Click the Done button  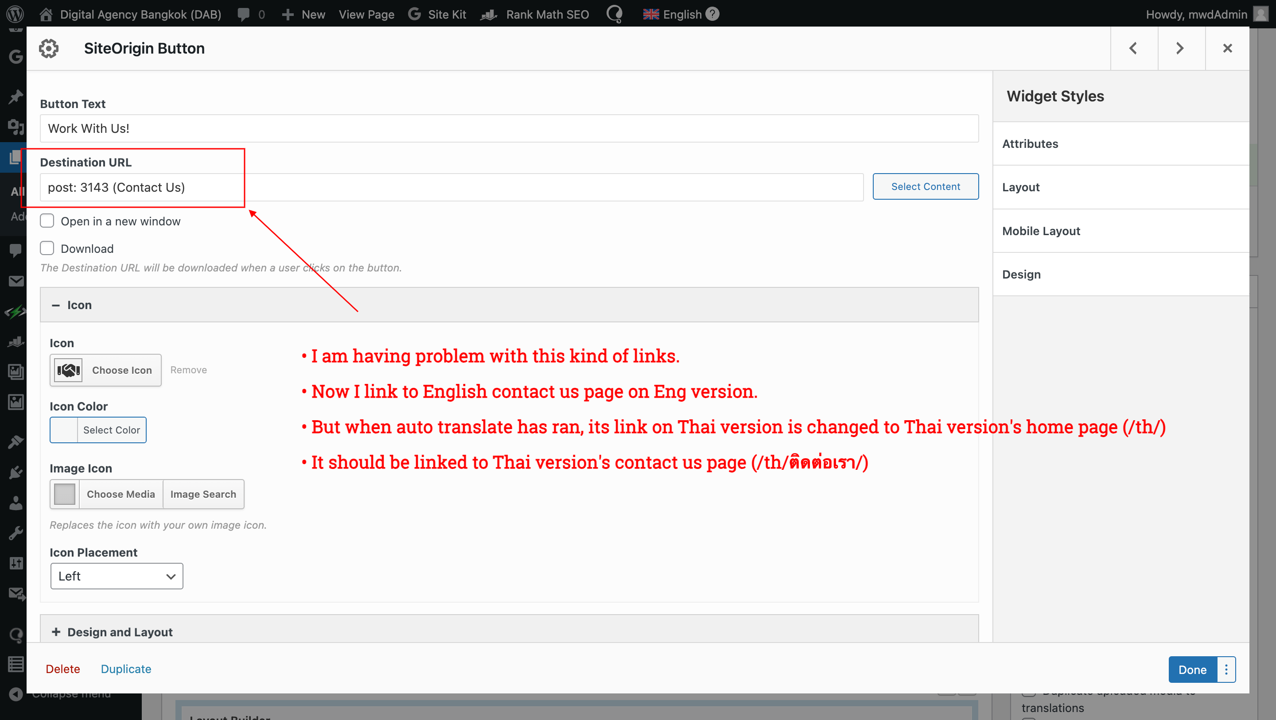tap(1192, 669)
